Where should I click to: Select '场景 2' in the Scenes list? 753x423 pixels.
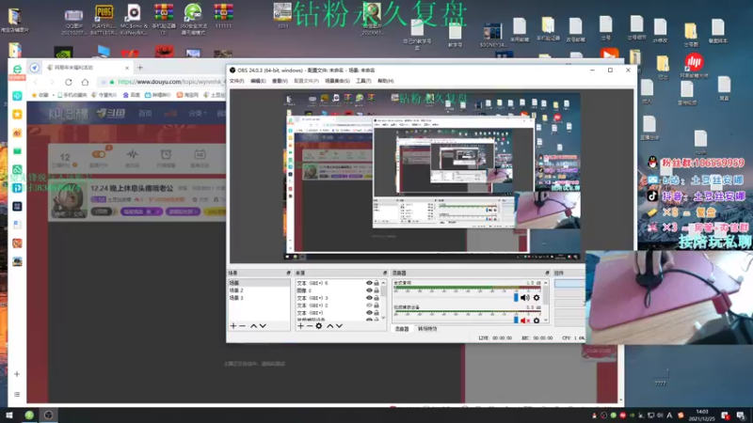coord(258,290)
